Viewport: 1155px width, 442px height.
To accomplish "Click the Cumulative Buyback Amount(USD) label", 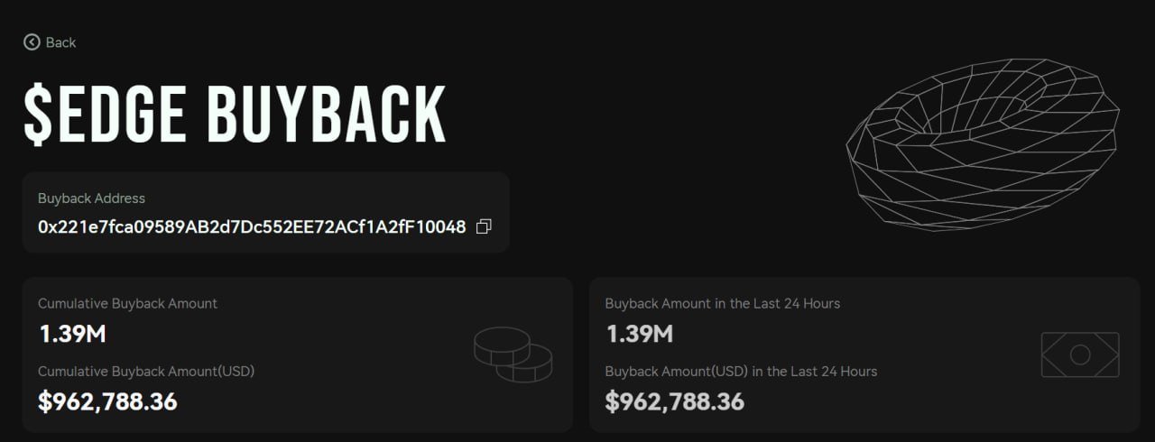I will 146,371.
